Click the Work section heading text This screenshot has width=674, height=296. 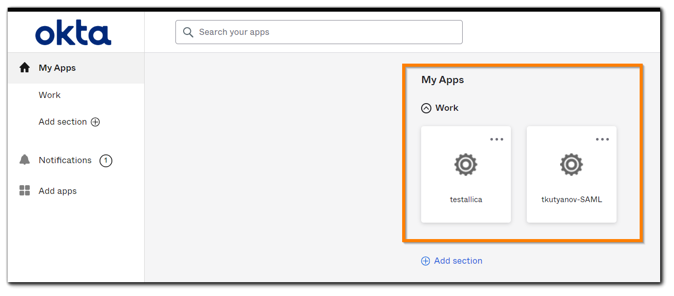click(x=447, y=108)
